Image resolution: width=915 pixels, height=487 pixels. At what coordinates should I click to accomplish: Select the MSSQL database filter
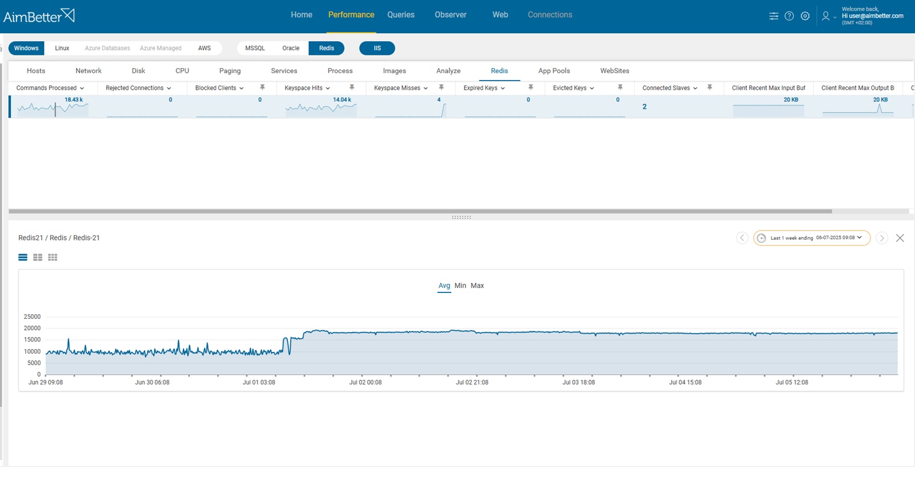[x=255, y=48]
